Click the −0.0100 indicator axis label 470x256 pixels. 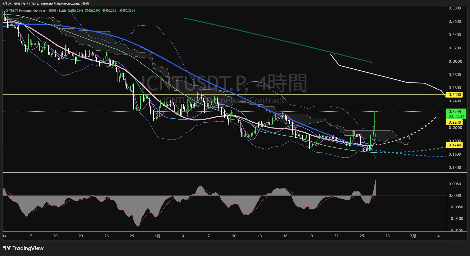(456, 219)
